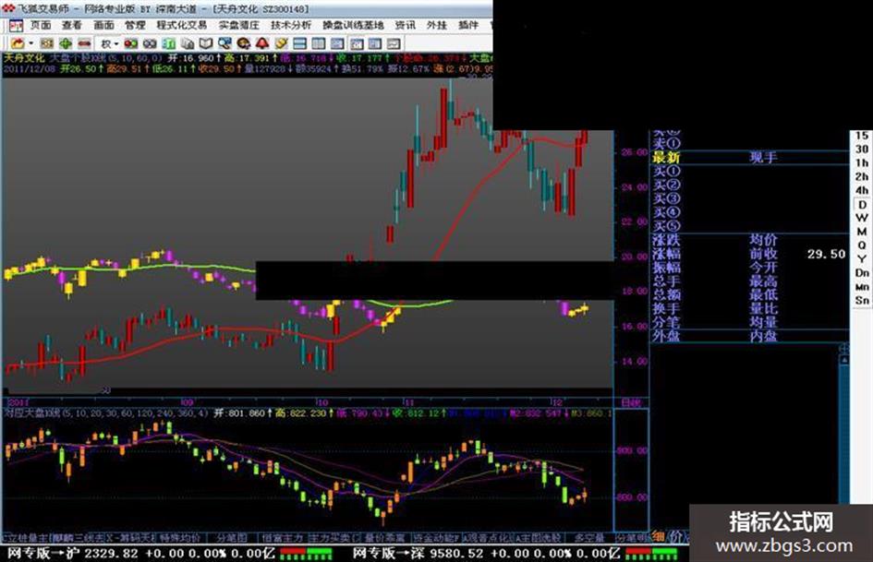The height and width of the screenshot is (562, 873).
Task: Open the 权 adjustment dropdown
Action: pyautogui.click(x=110, y=42)
